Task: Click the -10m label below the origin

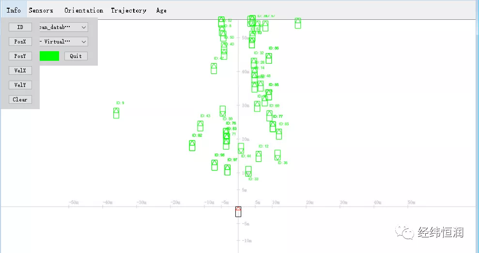Action: [x=247, y=240]
